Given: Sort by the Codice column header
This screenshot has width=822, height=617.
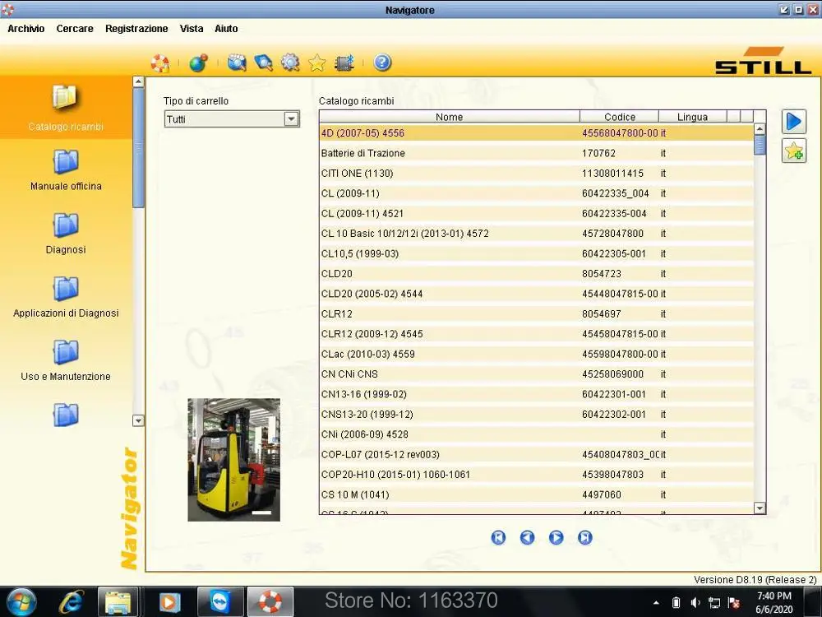Looking at the screenshot, I should (620, 117).
